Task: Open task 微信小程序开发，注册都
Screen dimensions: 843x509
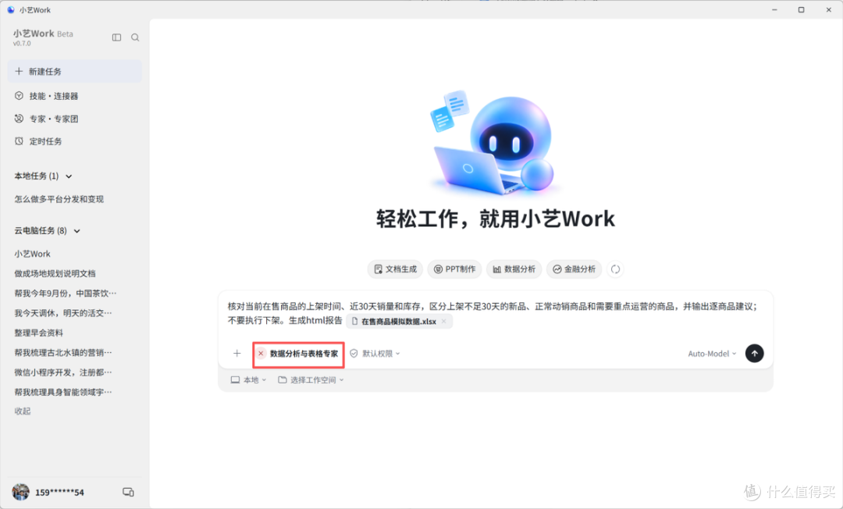Action: pos(63,372)
